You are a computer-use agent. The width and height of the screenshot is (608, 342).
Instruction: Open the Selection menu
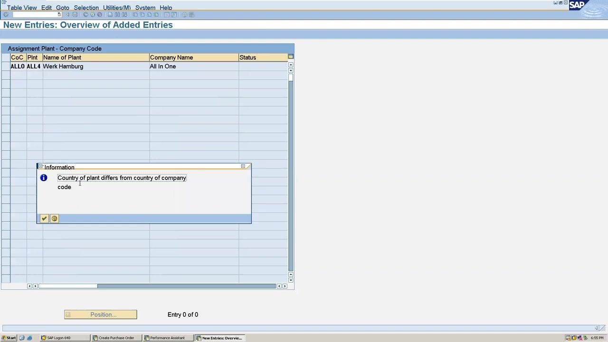(86, 8)
